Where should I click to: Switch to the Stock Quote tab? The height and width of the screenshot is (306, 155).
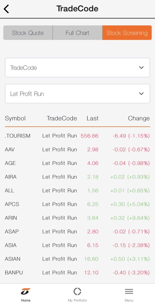coord(28,33)
